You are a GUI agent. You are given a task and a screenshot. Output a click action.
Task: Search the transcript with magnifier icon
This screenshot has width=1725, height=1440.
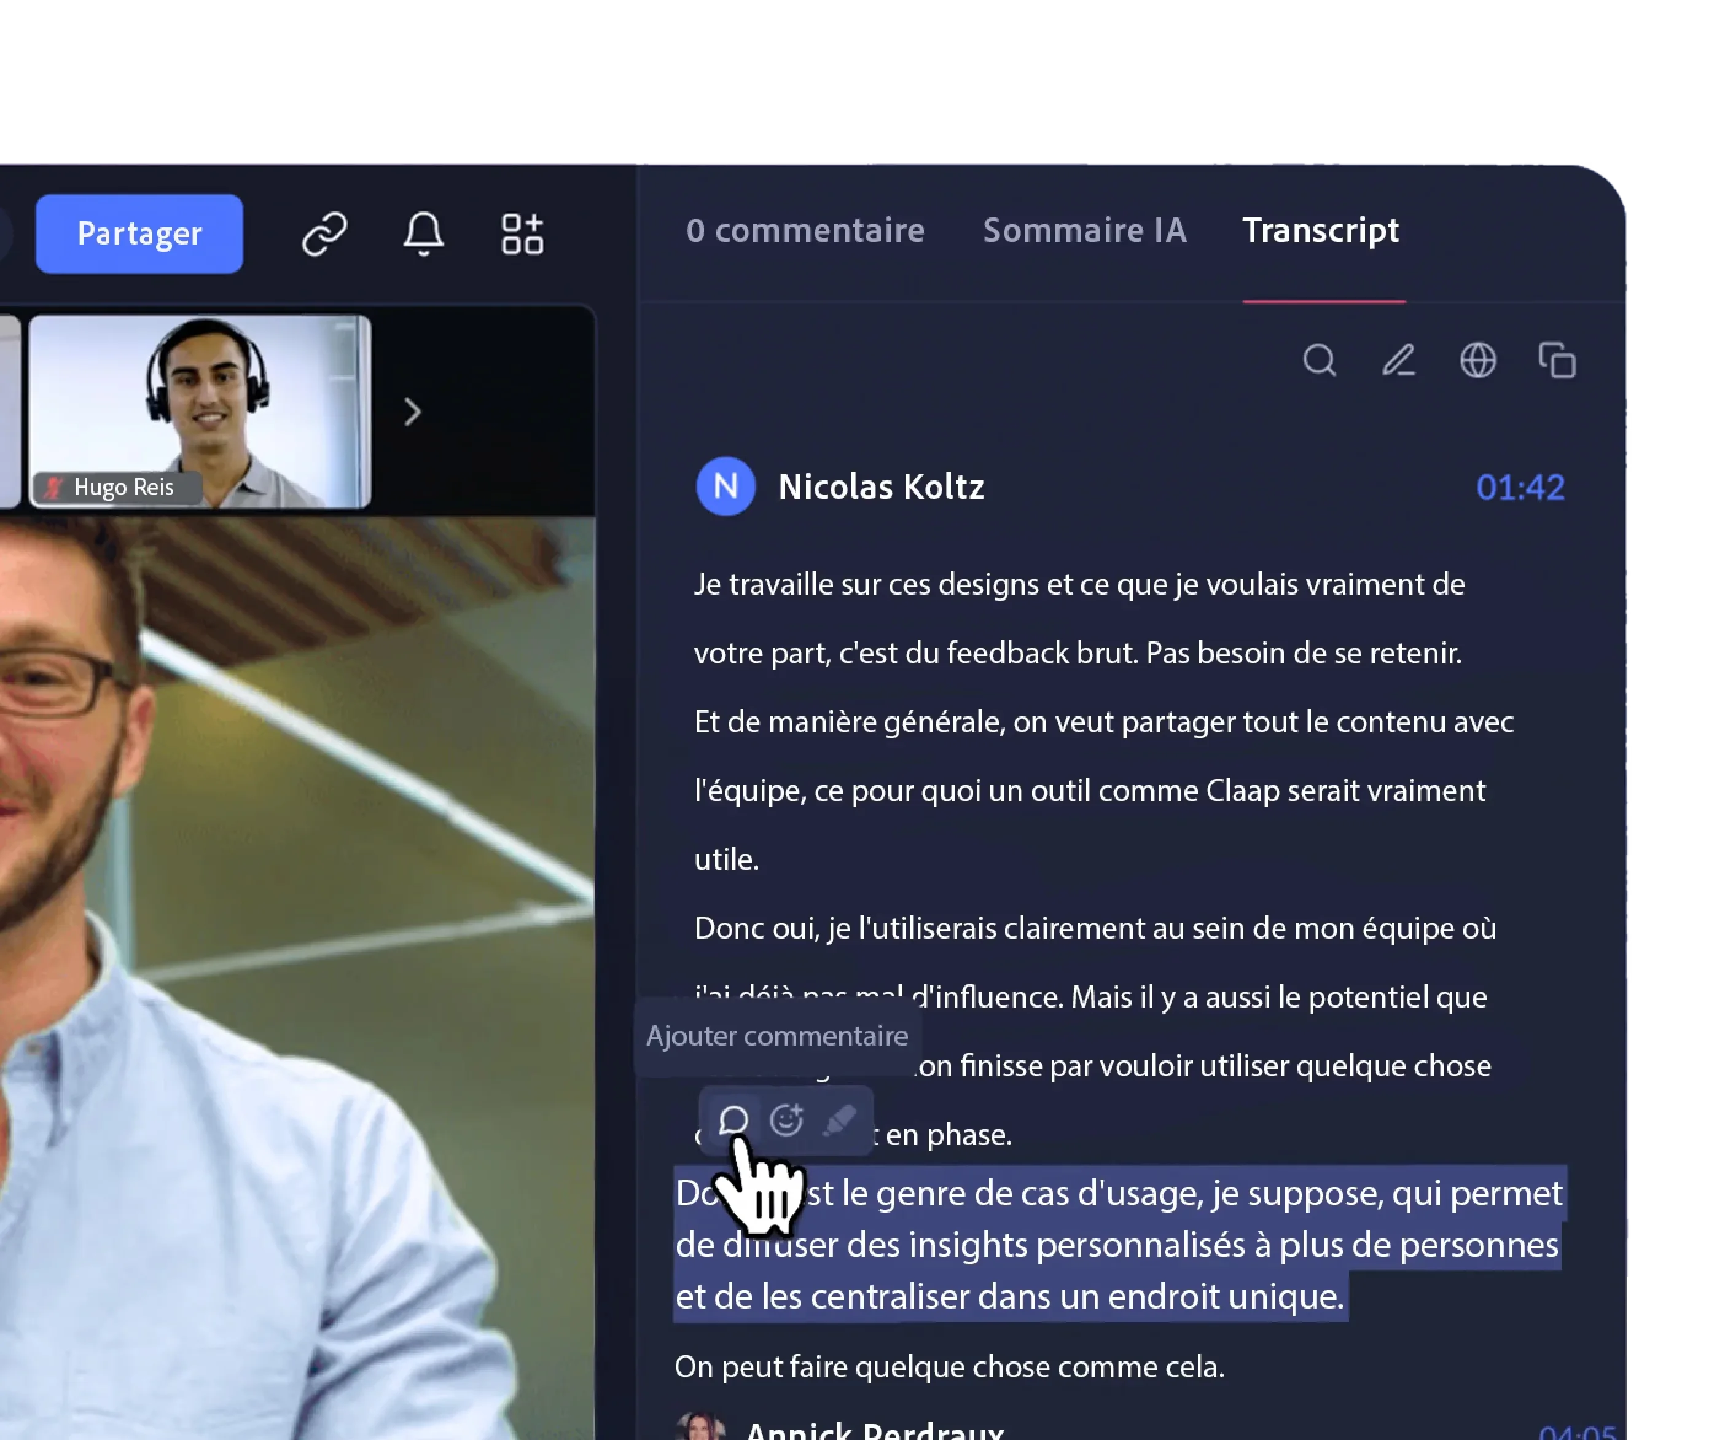(x=1319, y=360)
